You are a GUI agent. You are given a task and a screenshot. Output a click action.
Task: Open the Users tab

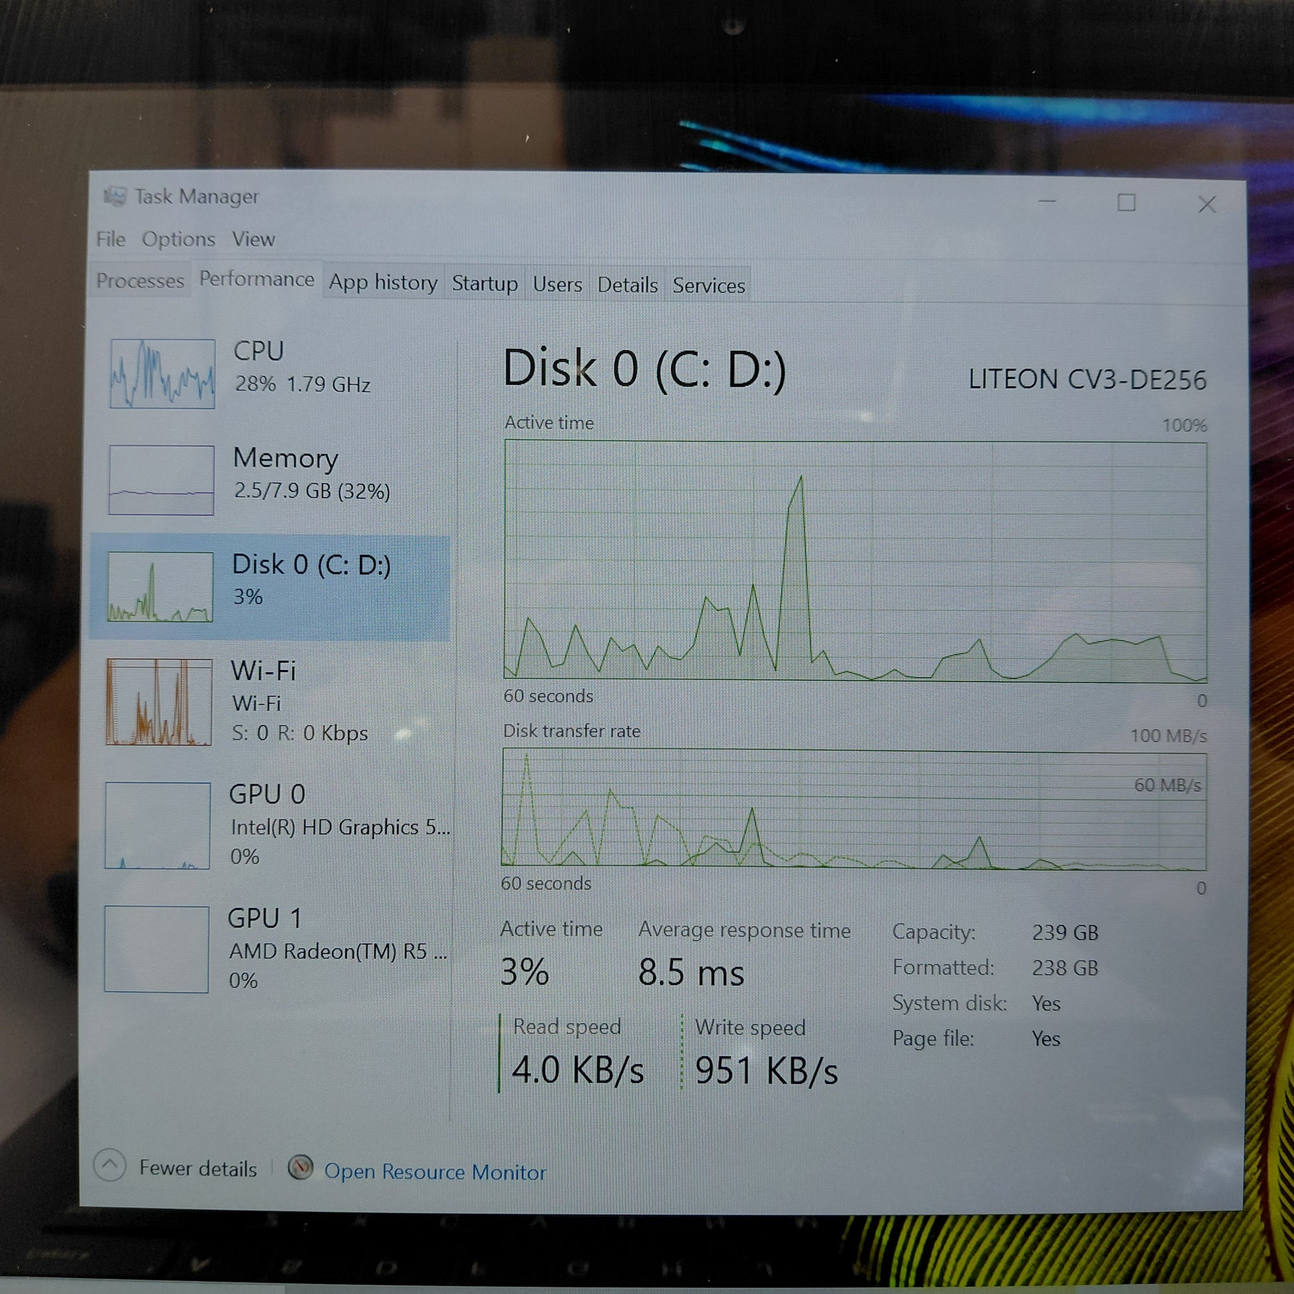(557, 285)
